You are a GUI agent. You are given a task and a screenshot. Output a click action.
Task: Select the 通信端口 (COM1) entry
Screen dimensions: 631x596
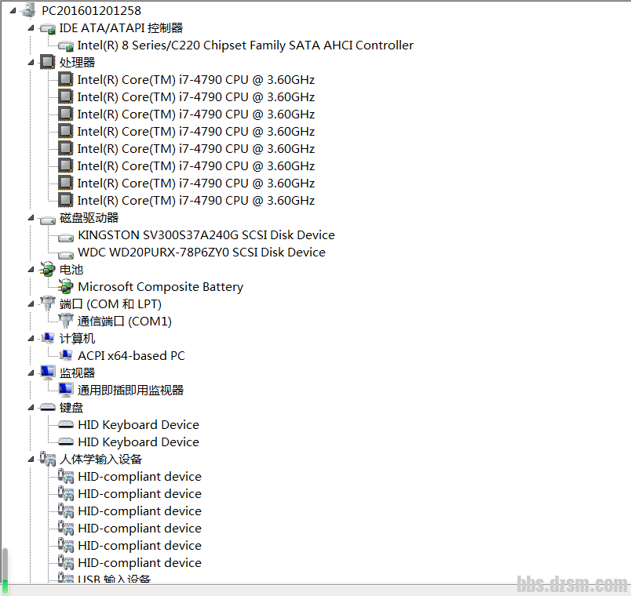(x=124, y=322)
